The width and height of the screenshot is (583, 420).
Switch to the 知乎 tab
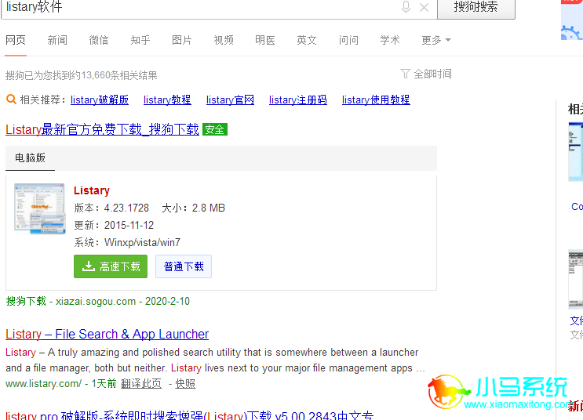(140, 40)
